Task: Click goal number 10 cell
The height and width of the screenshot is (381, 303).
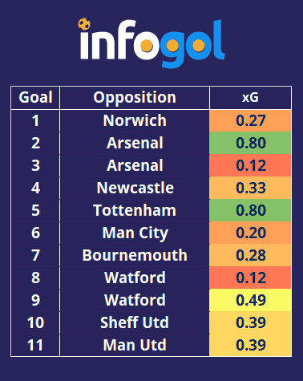Action: click(35, 322)
